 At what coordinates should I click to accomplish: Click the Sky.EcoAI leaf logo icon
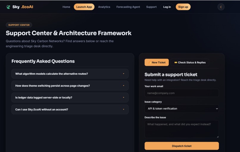(x=8, y=7)
